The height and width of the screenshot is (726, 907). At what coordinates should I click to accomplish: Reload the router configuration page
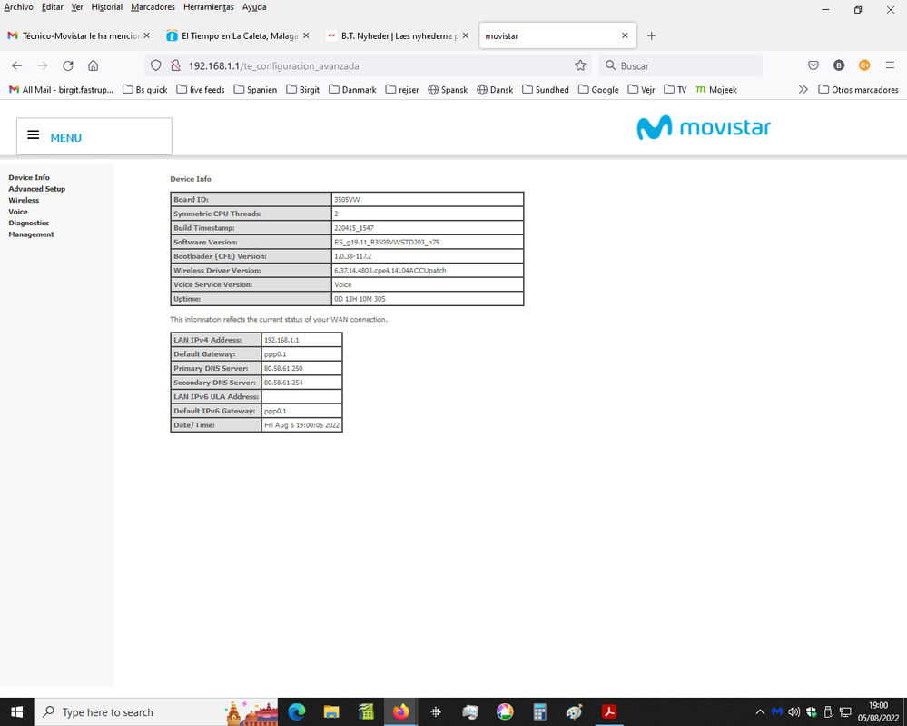(67, 65)
